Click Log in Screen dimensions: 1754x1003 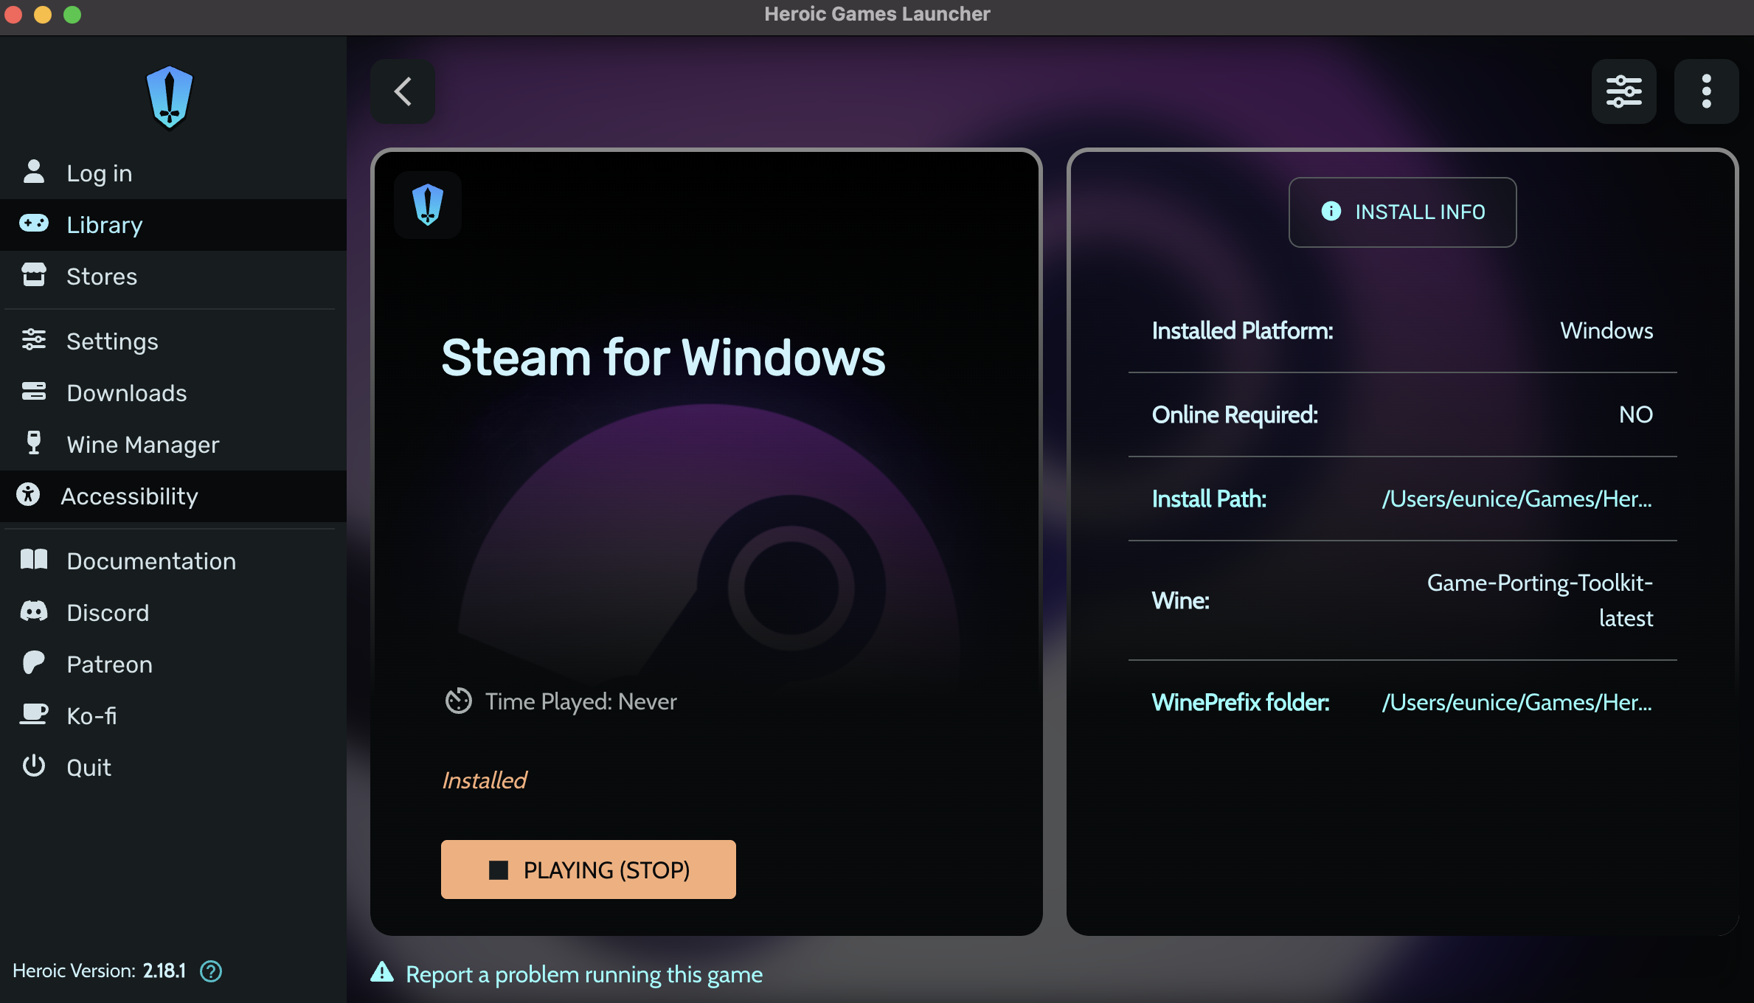click(x=99, y=173)
